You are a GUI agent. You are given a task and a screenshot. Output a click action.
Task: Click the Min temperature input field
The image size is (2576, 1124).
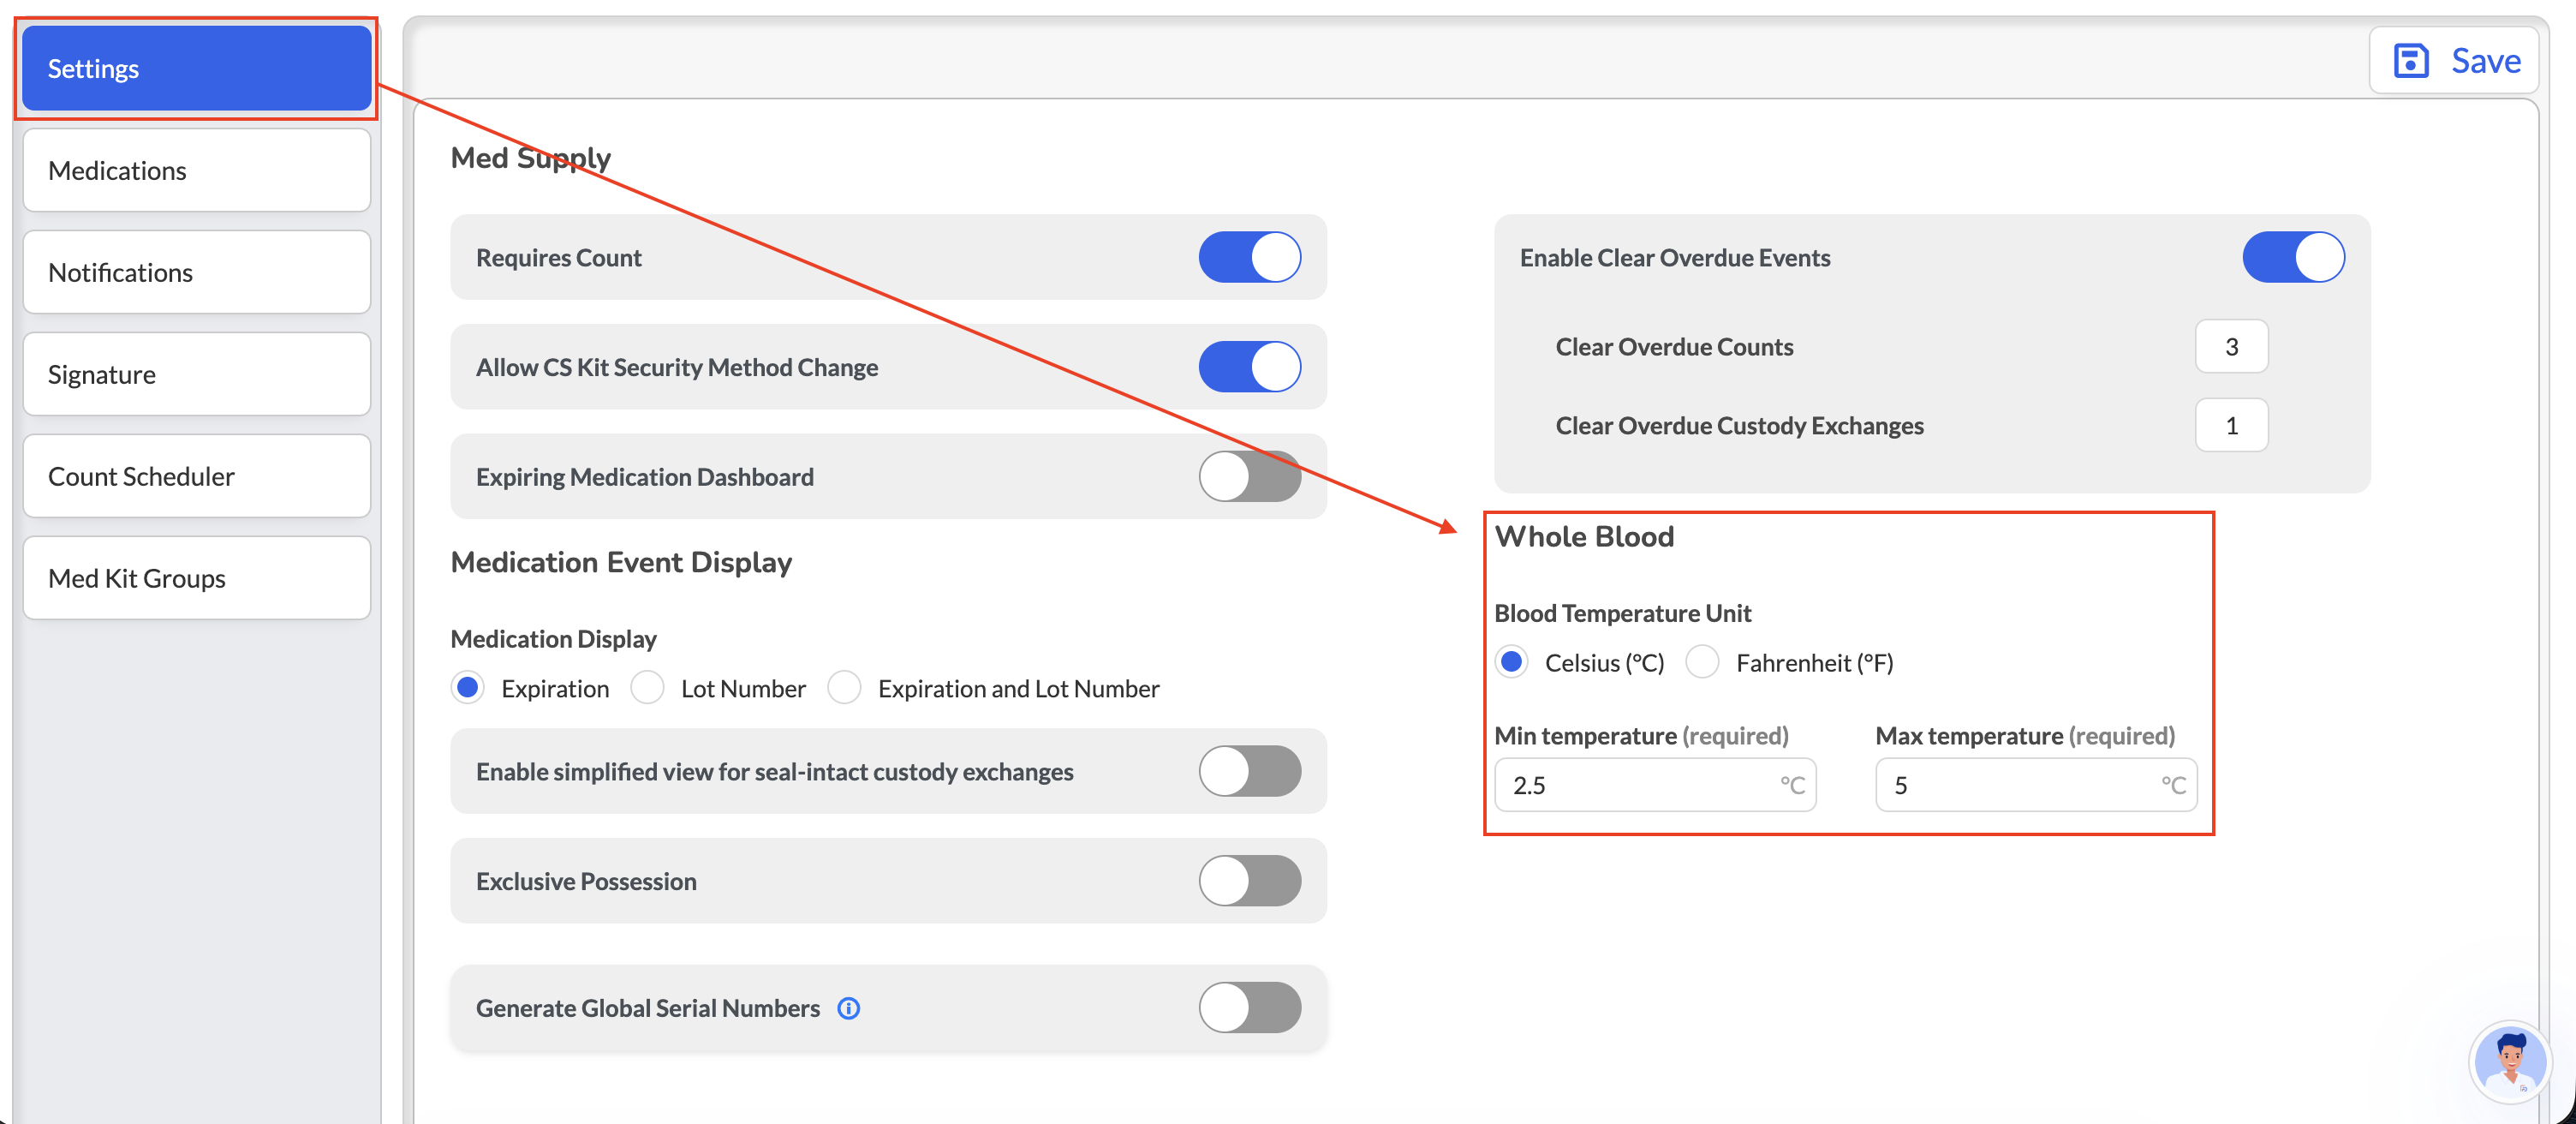1655,785
